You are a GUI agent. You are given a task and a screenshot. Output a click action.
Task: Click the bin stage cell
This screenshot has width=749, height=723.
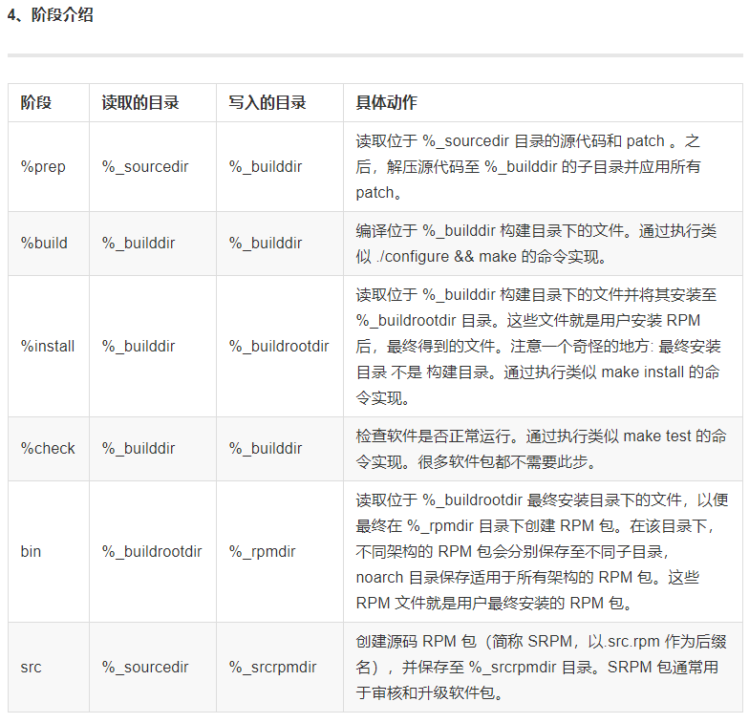click(x=31, y=551)
